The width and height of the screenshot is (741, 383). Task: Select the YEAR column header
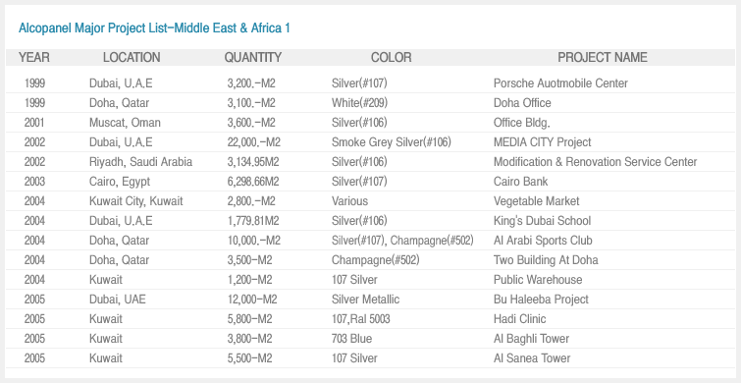[34, 58]
